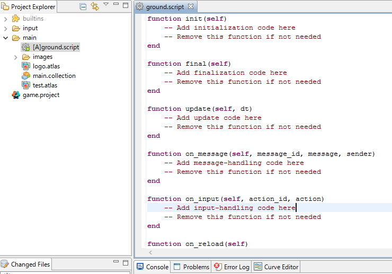Place cursor on 'function init(self)' line
The width and height of the screenshot is (392, 274).
(187, 19)
